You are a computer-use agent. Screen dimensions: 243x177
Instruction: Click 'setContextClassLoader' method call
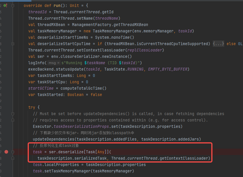click(x=101, y=50)
